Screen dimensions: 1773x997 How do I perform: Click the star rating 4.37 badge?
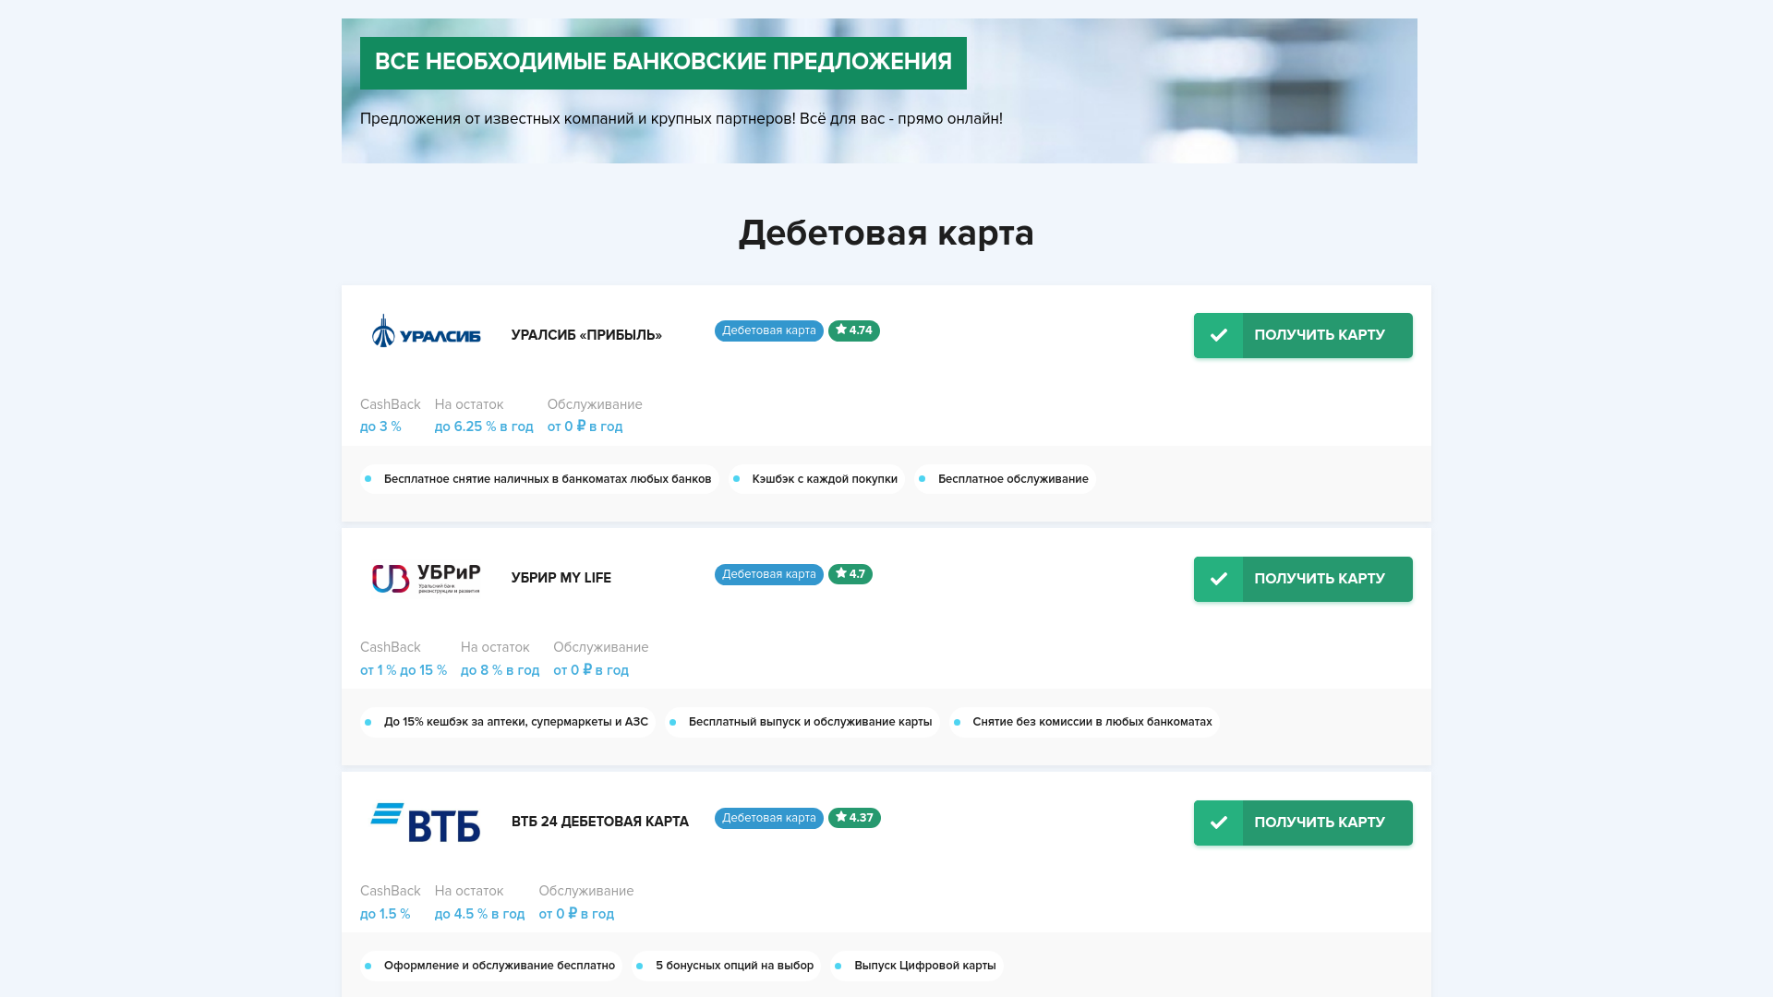pos(854,818)
